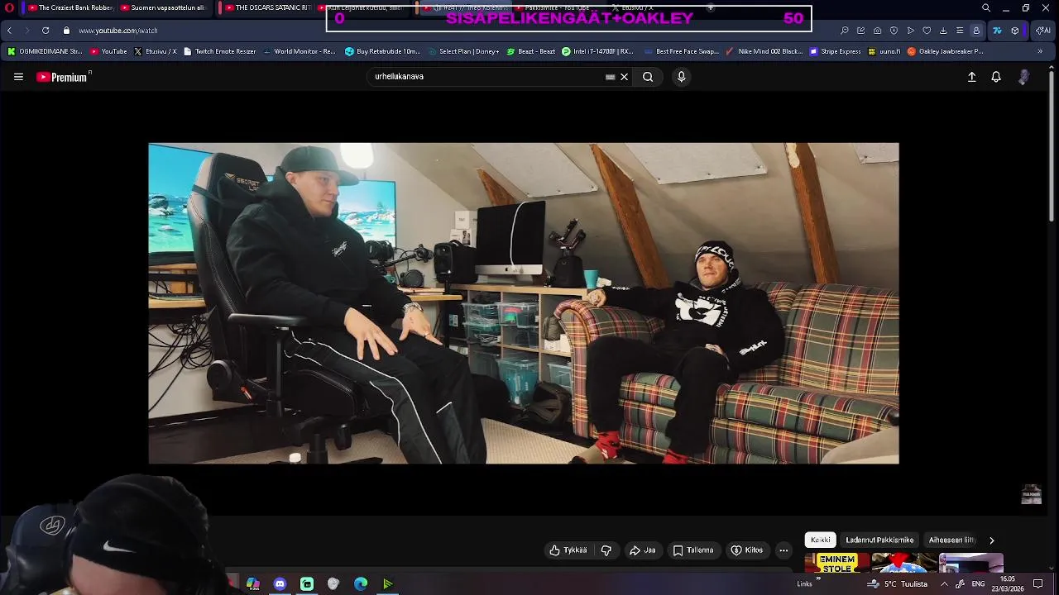Open Copilot M365 taskbar icon
Image resolution: width=1059 pixels, height=595 pixels.
[253, 584]
